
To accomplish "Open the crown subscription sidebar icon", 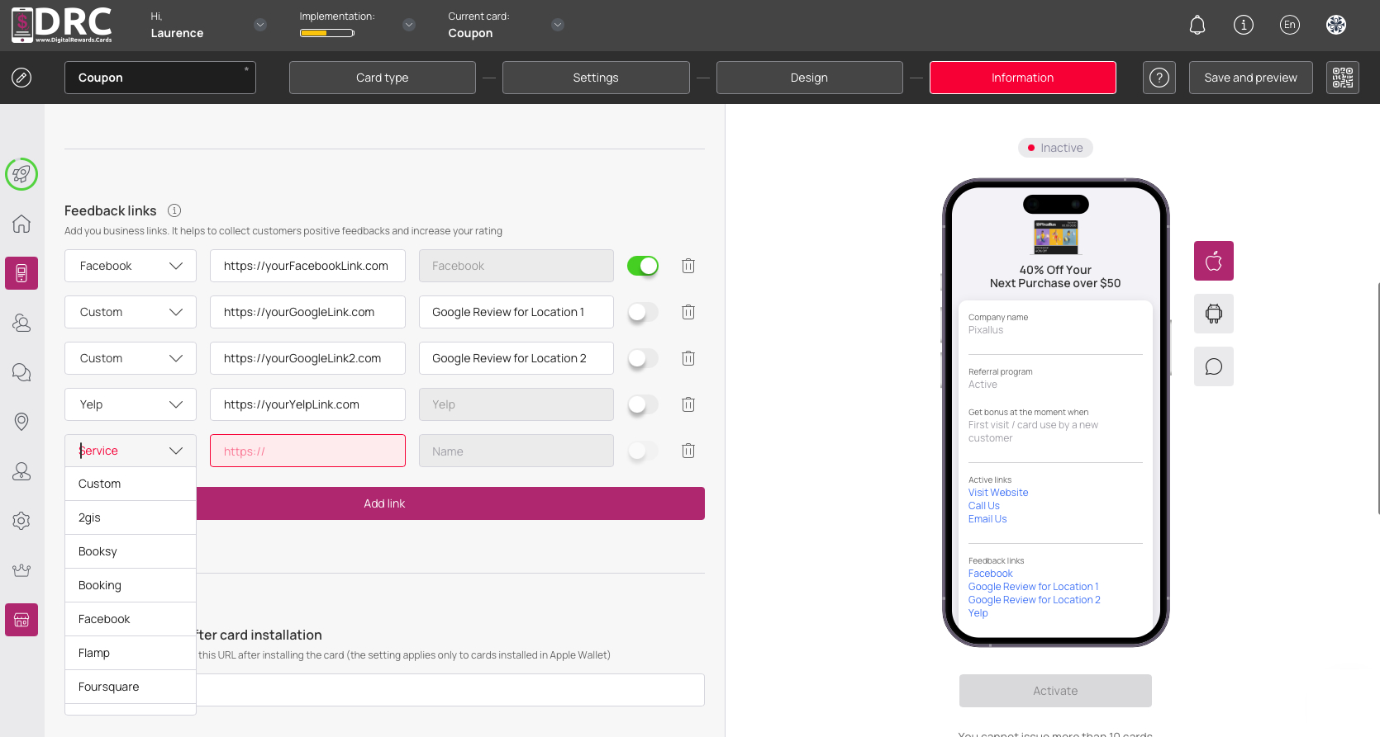I will click(21, 570).
